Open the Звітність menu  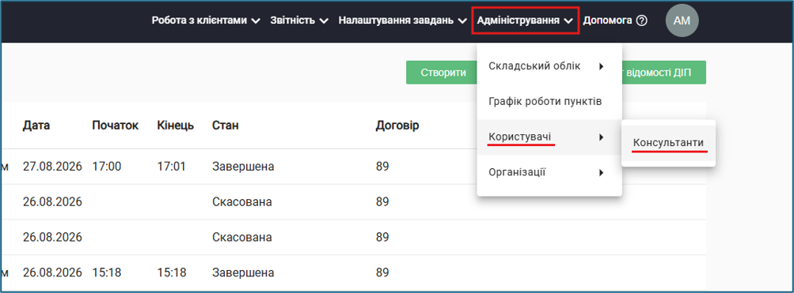tap(300, 21)
